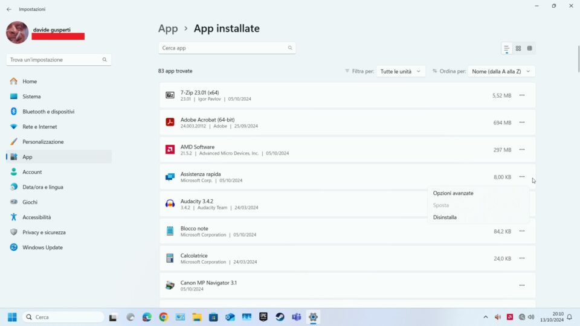Screen dimensions: 580x326
Task: Open more options for 7-Zip 23.01
Action: pyautogui.click(x=522, y=95)
